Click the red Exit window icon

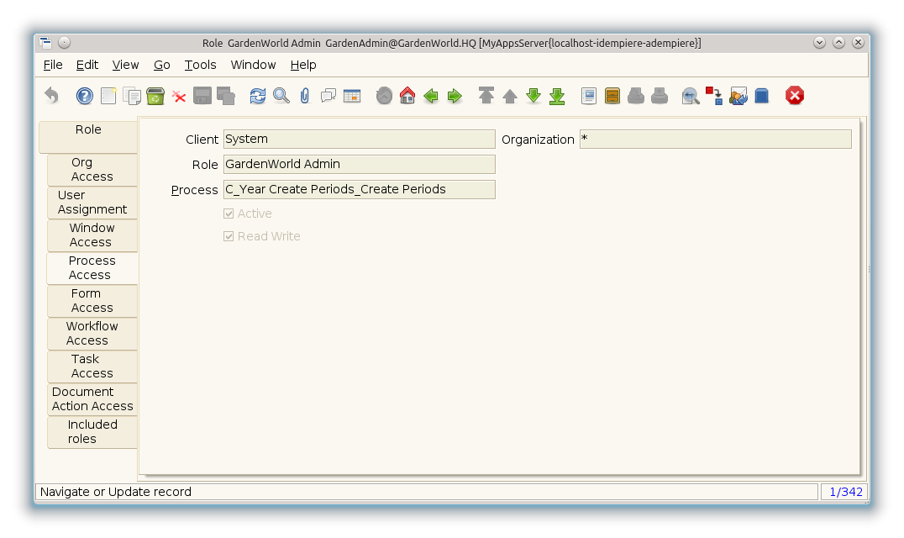click(x=795, y=96)
